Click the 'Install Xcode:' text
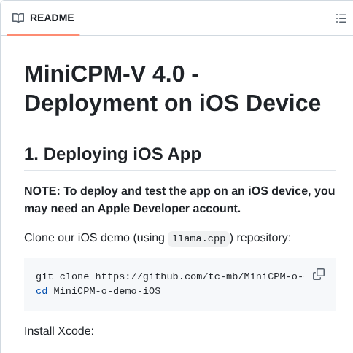 click(x=59, y=331)
